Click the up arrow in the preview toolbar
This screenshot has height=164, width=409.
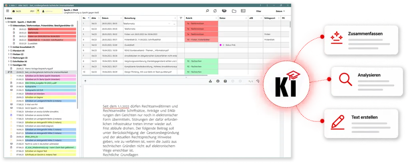pyautogui.click(x=85, y=81)
